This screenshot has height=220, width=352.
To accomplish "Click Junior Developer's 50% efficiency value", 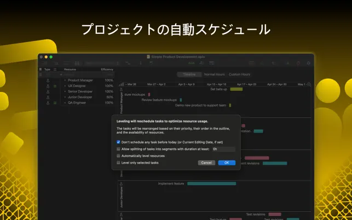I will 109,97.
